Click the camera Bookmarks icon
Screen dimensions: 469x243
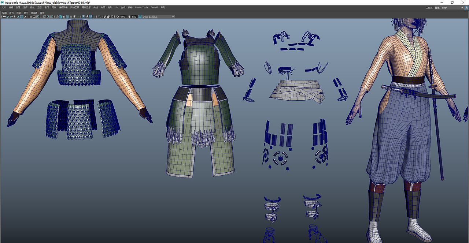pos(15,16)
